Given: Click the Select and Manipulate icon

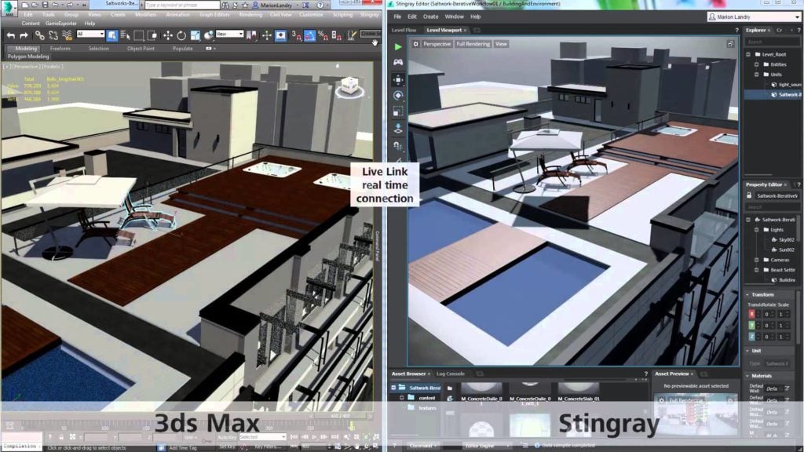Looking at the screenshot, I should [x=267, y=35].
